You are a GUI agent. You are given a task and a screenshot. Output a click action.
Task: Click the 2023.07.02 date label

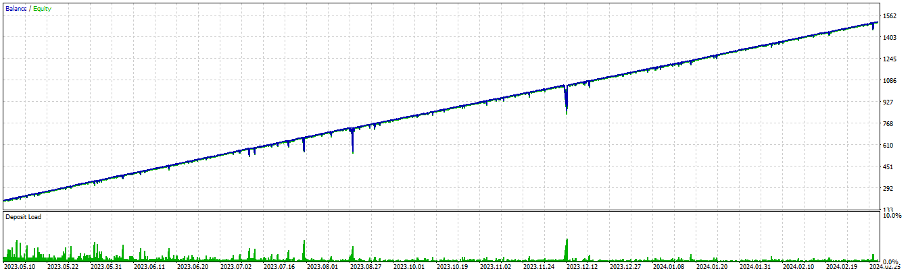tap(236, 268)
